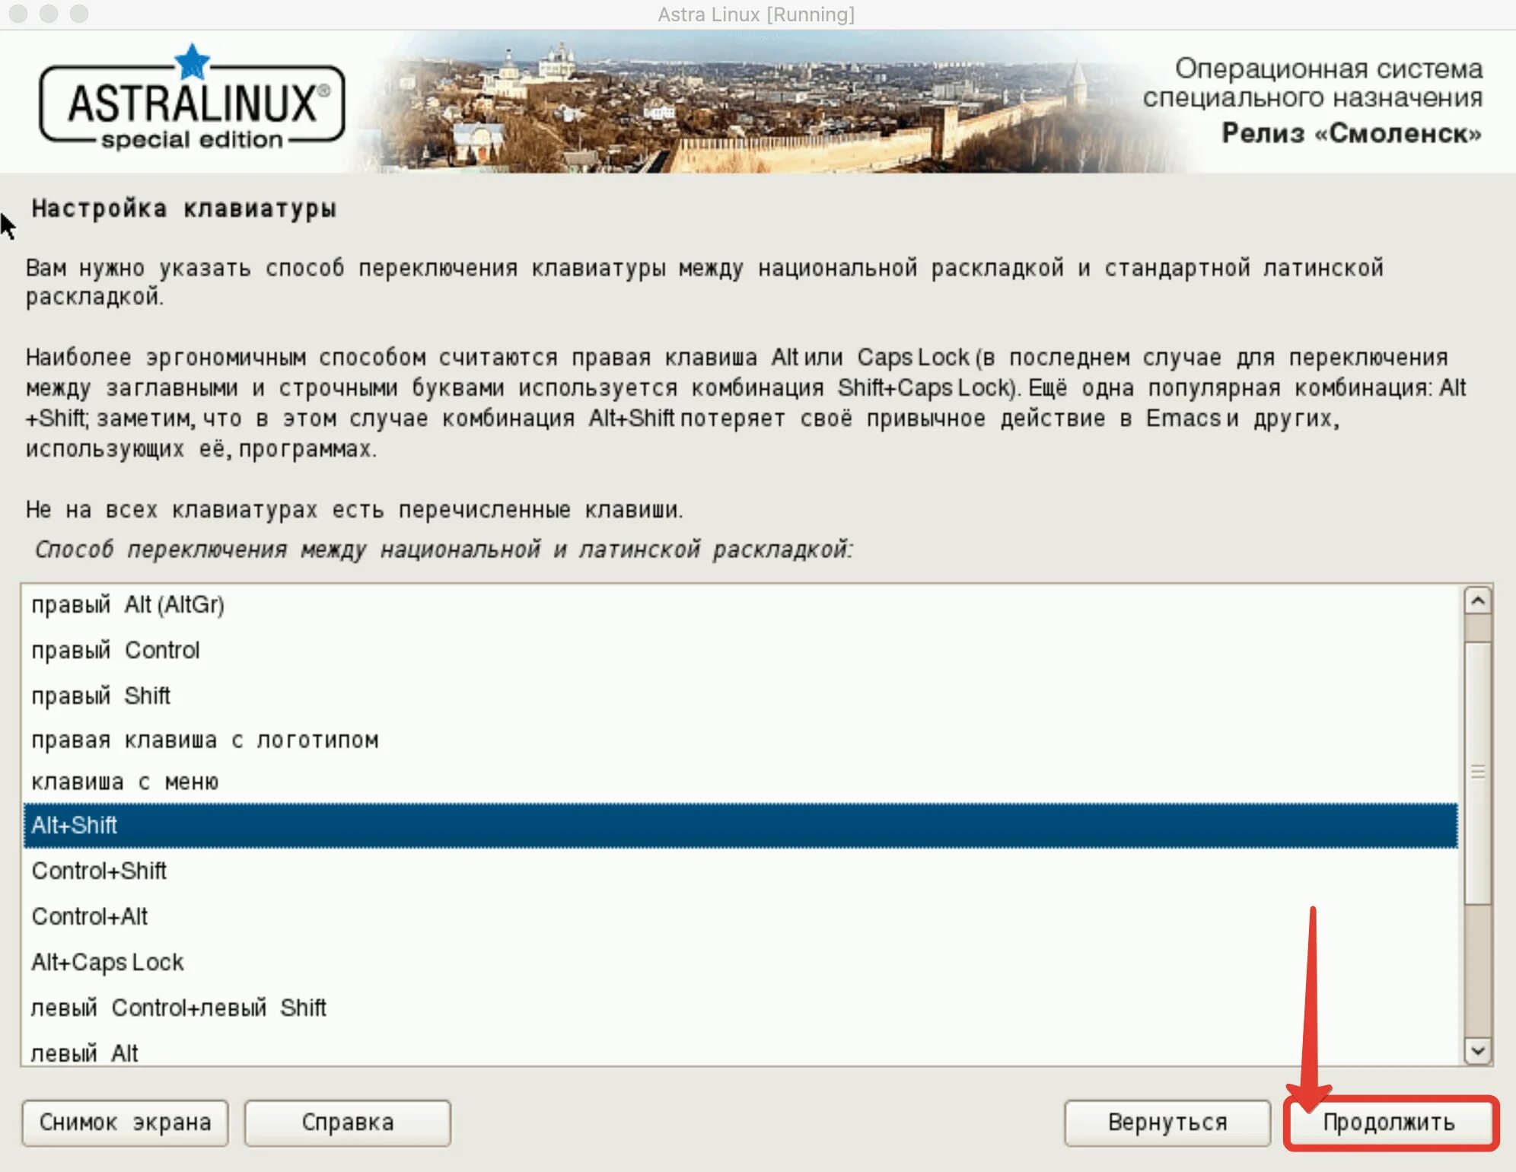Screen dimensions: 1516x1172
Task: Select the 'правый Control' list item
Action: click(x=740, y=651)
